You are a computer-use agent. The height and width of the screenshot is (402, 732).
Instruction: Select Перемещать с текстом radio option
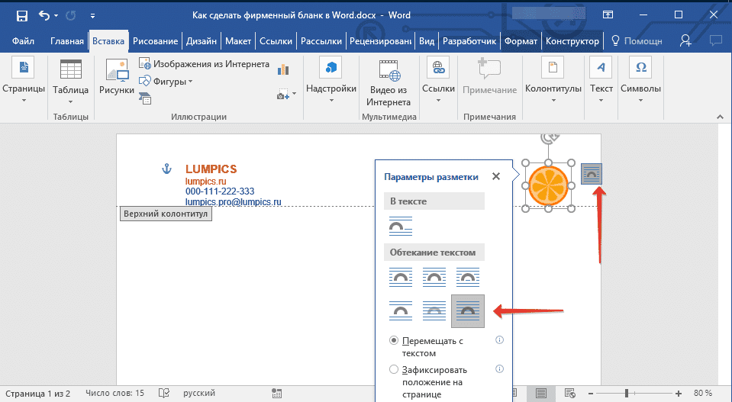[x=394, y=340]
